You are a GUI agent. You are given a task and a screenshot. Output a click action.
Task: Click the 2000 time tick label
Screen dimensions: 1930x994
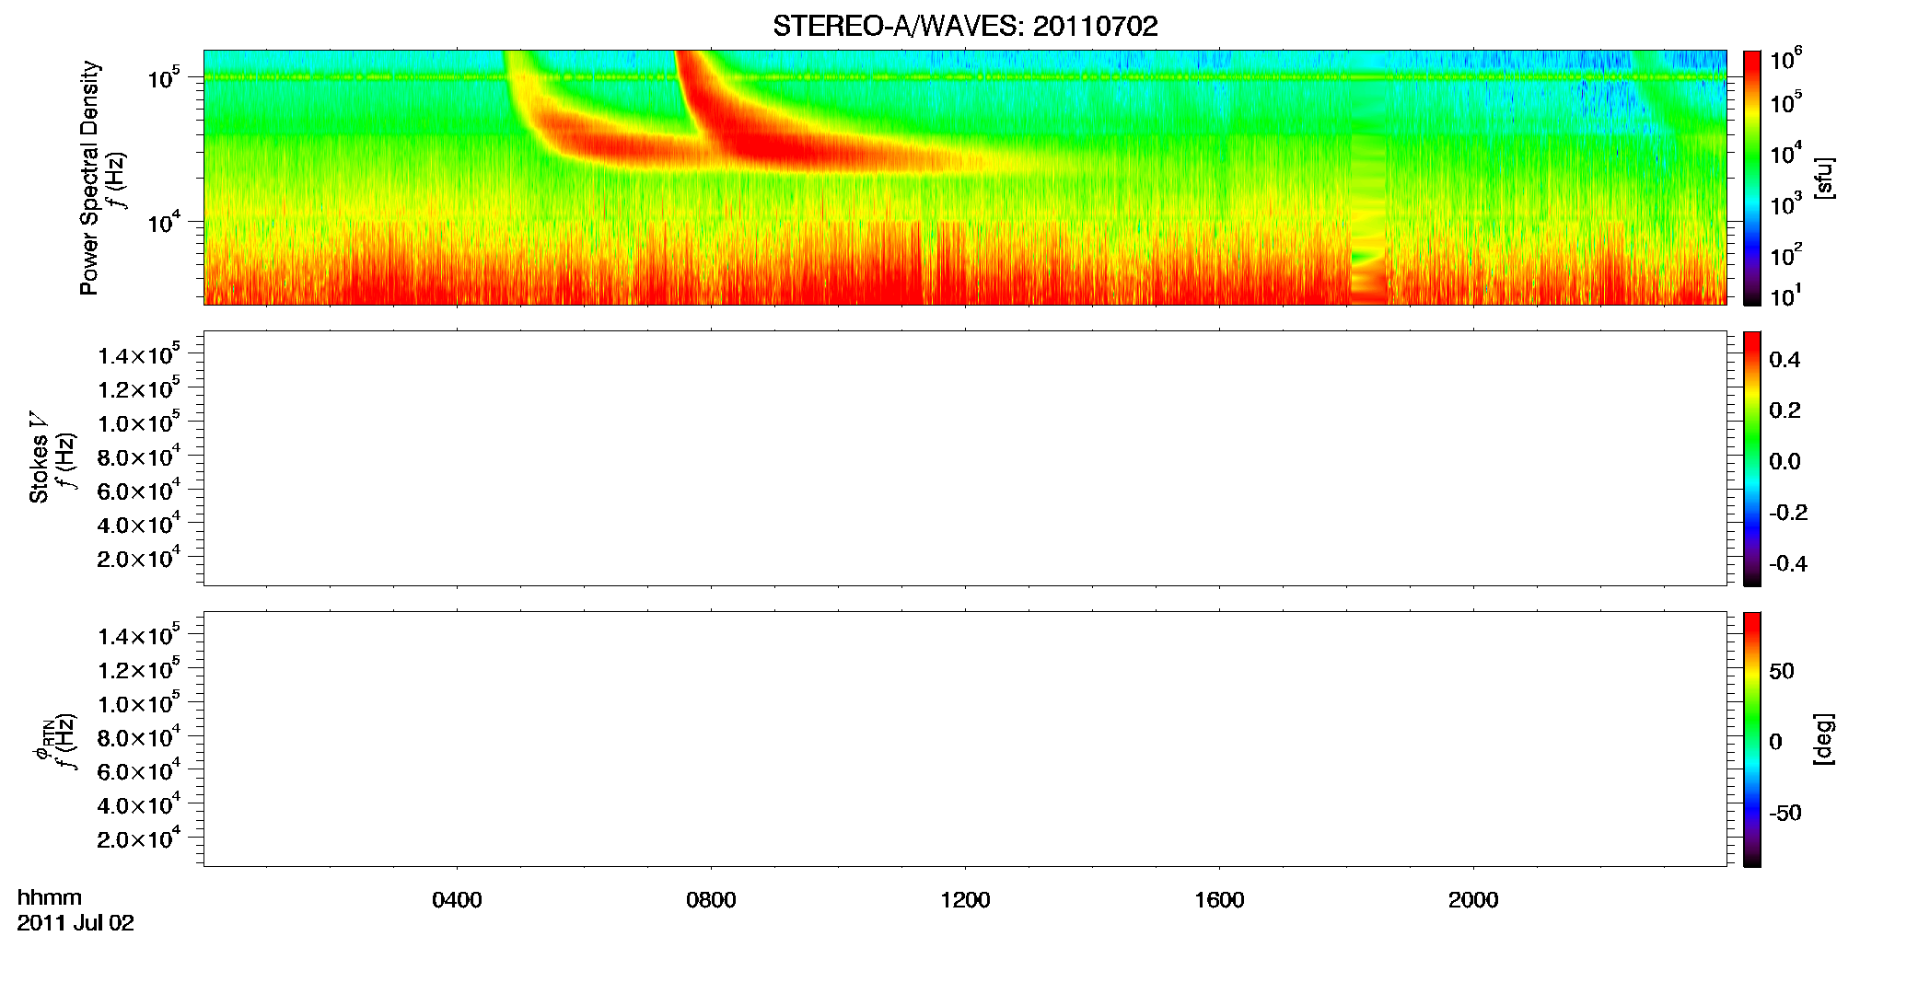[1473, 900]
